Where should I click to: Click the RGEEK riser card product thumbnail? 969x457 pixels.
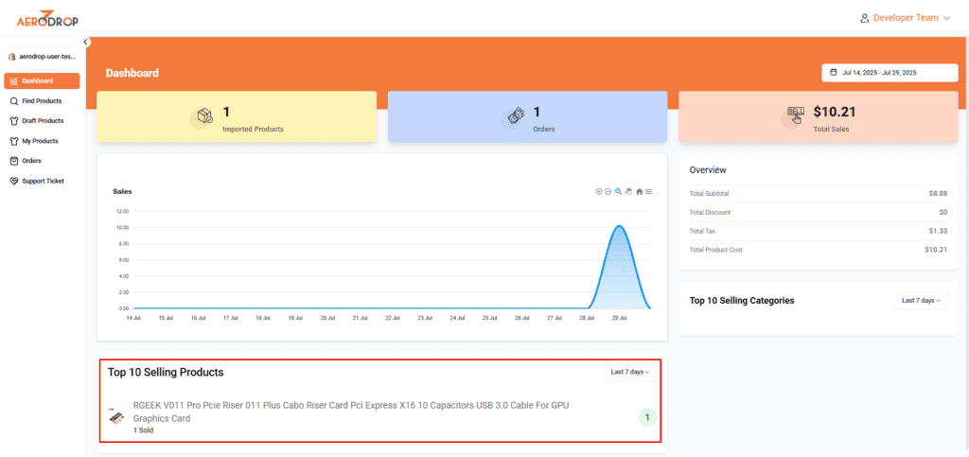tap(117, 416)
